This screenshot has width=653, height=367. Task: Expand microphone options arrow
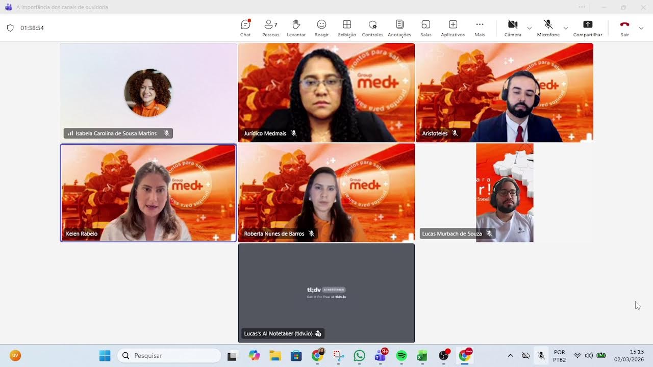pos(565,28)
